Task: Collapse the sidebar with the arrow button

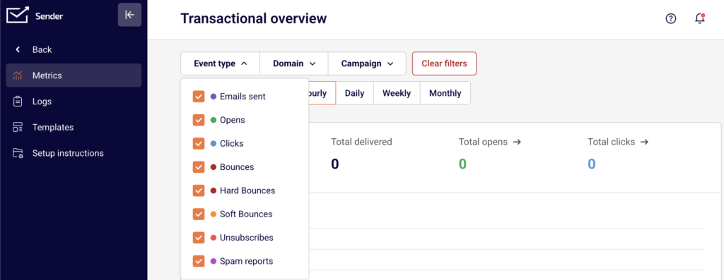Action: click(130, 15)
